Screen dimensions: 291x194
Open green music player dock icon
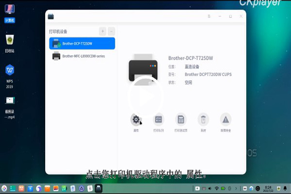coord(64,189)
